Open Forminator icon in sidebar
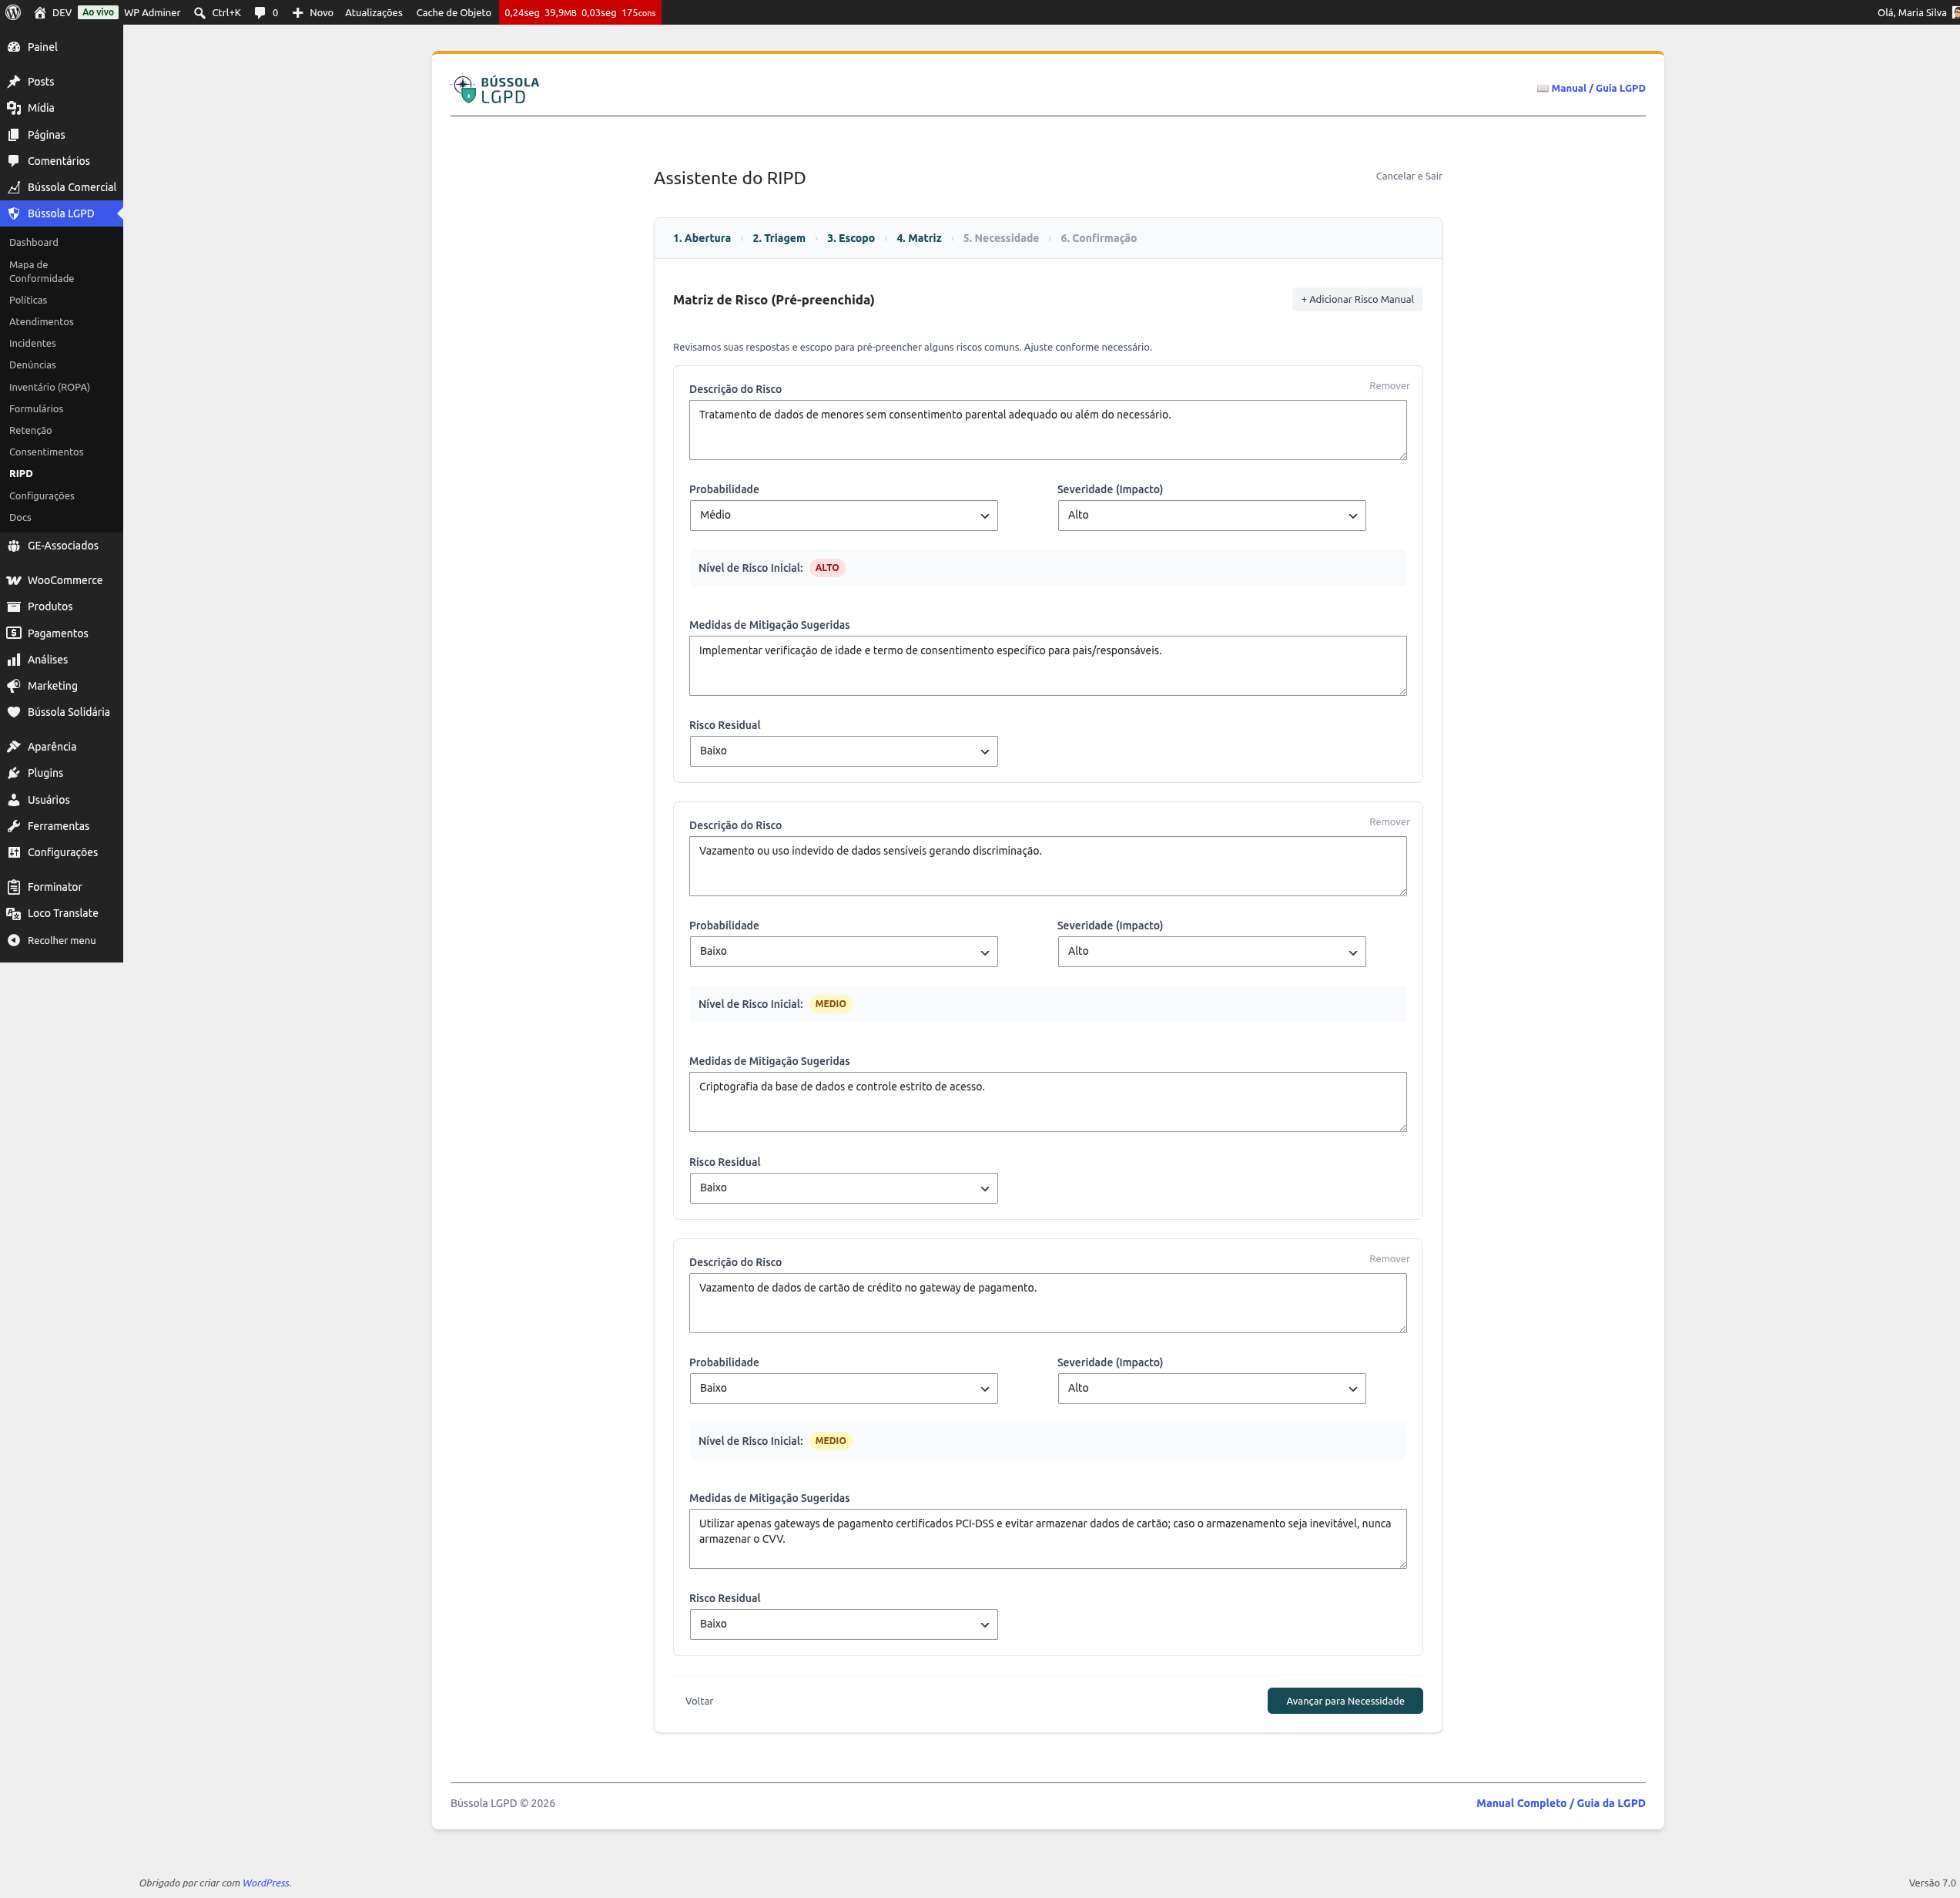The height and width of the screenshot is (1898, 1960). [x=14, y=886]
